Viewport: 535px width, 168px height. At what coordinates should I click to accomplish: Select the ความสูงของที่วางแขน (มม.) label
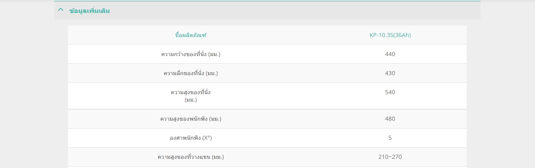click(x=191, y=157)
